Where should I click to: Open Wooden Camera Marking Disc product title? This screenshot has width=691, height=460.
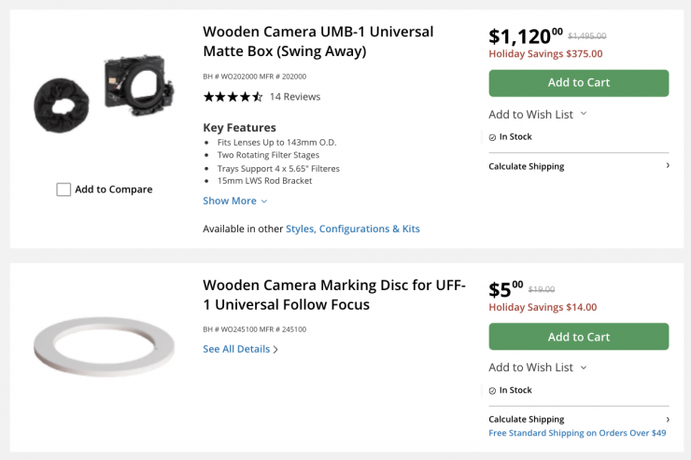pyautogui.click(x=333, y=295)
